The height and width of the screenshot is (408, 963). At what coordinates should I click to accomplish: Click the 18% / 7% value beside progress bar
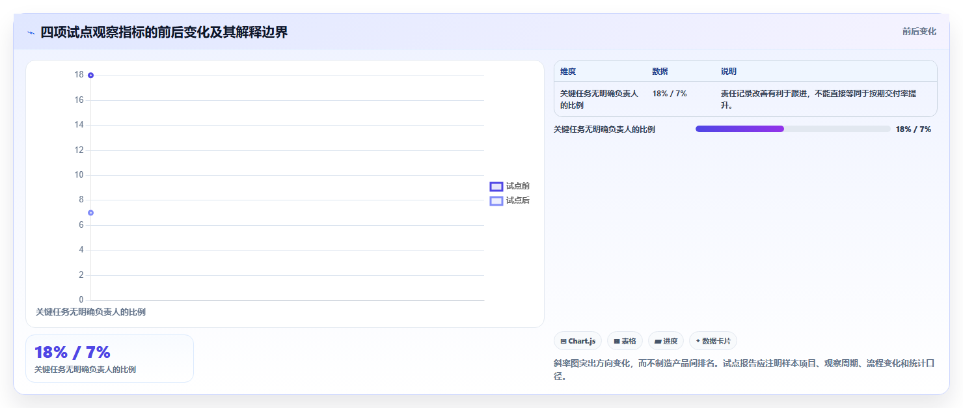pos(914,129)
